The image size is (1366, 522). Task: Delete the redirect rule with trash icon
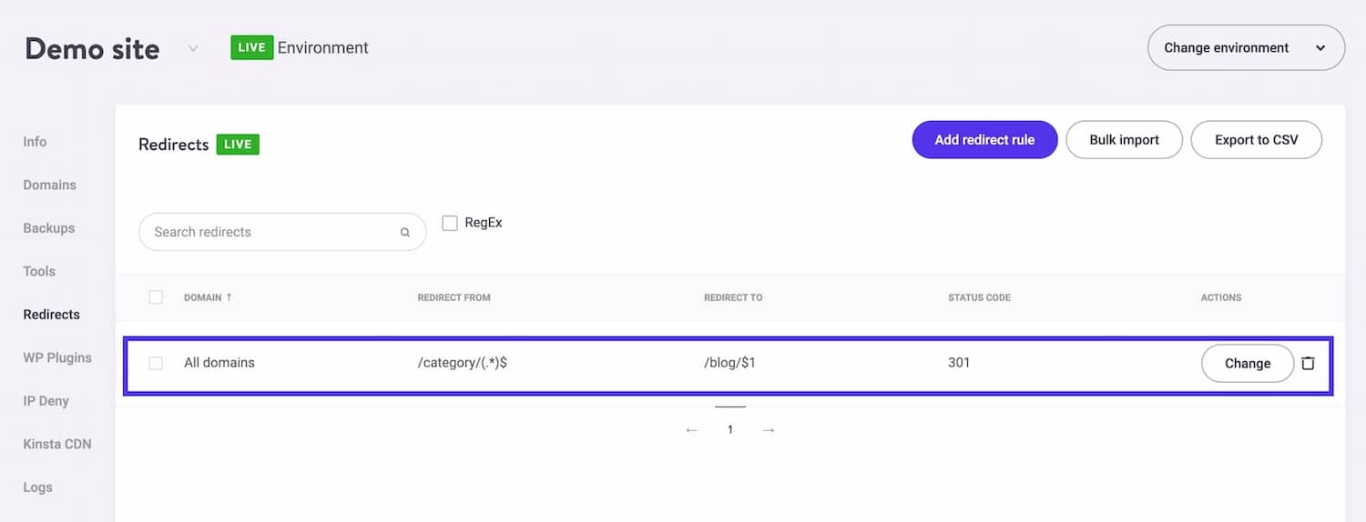[1308, 363]
